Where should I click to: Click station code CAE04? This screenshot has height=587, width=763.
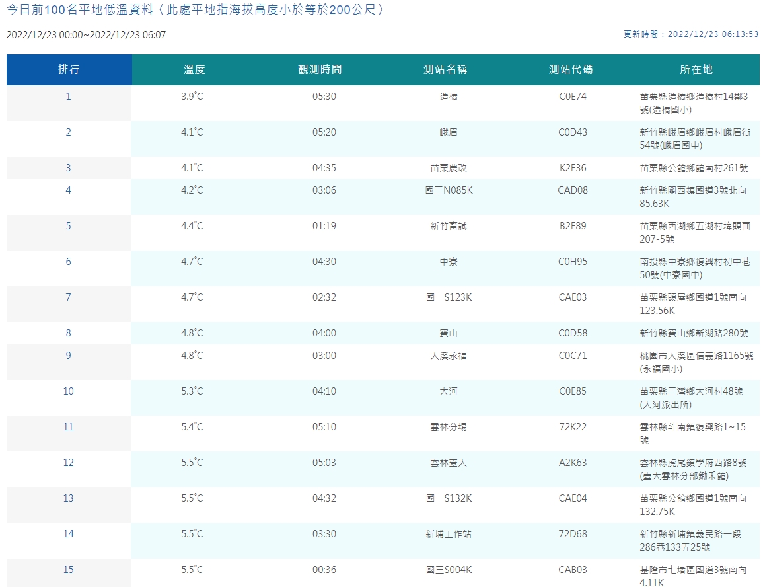click(573, 498)
